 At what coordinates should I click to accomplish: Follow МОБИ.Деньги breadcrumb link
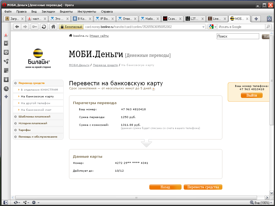tap(79, 65)
